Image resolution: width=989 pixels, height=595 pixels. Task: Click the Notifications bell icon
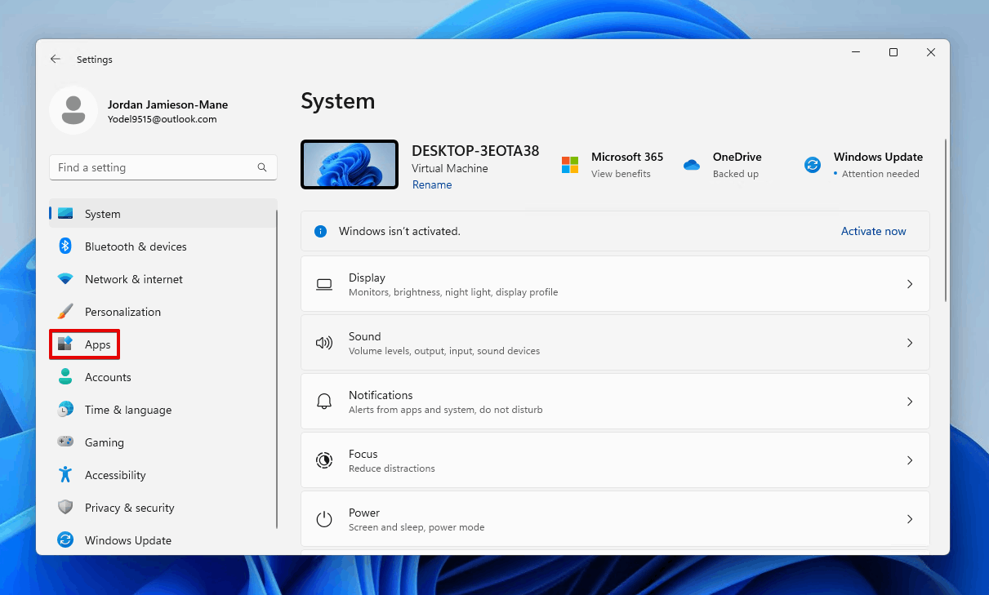point(324,402)
